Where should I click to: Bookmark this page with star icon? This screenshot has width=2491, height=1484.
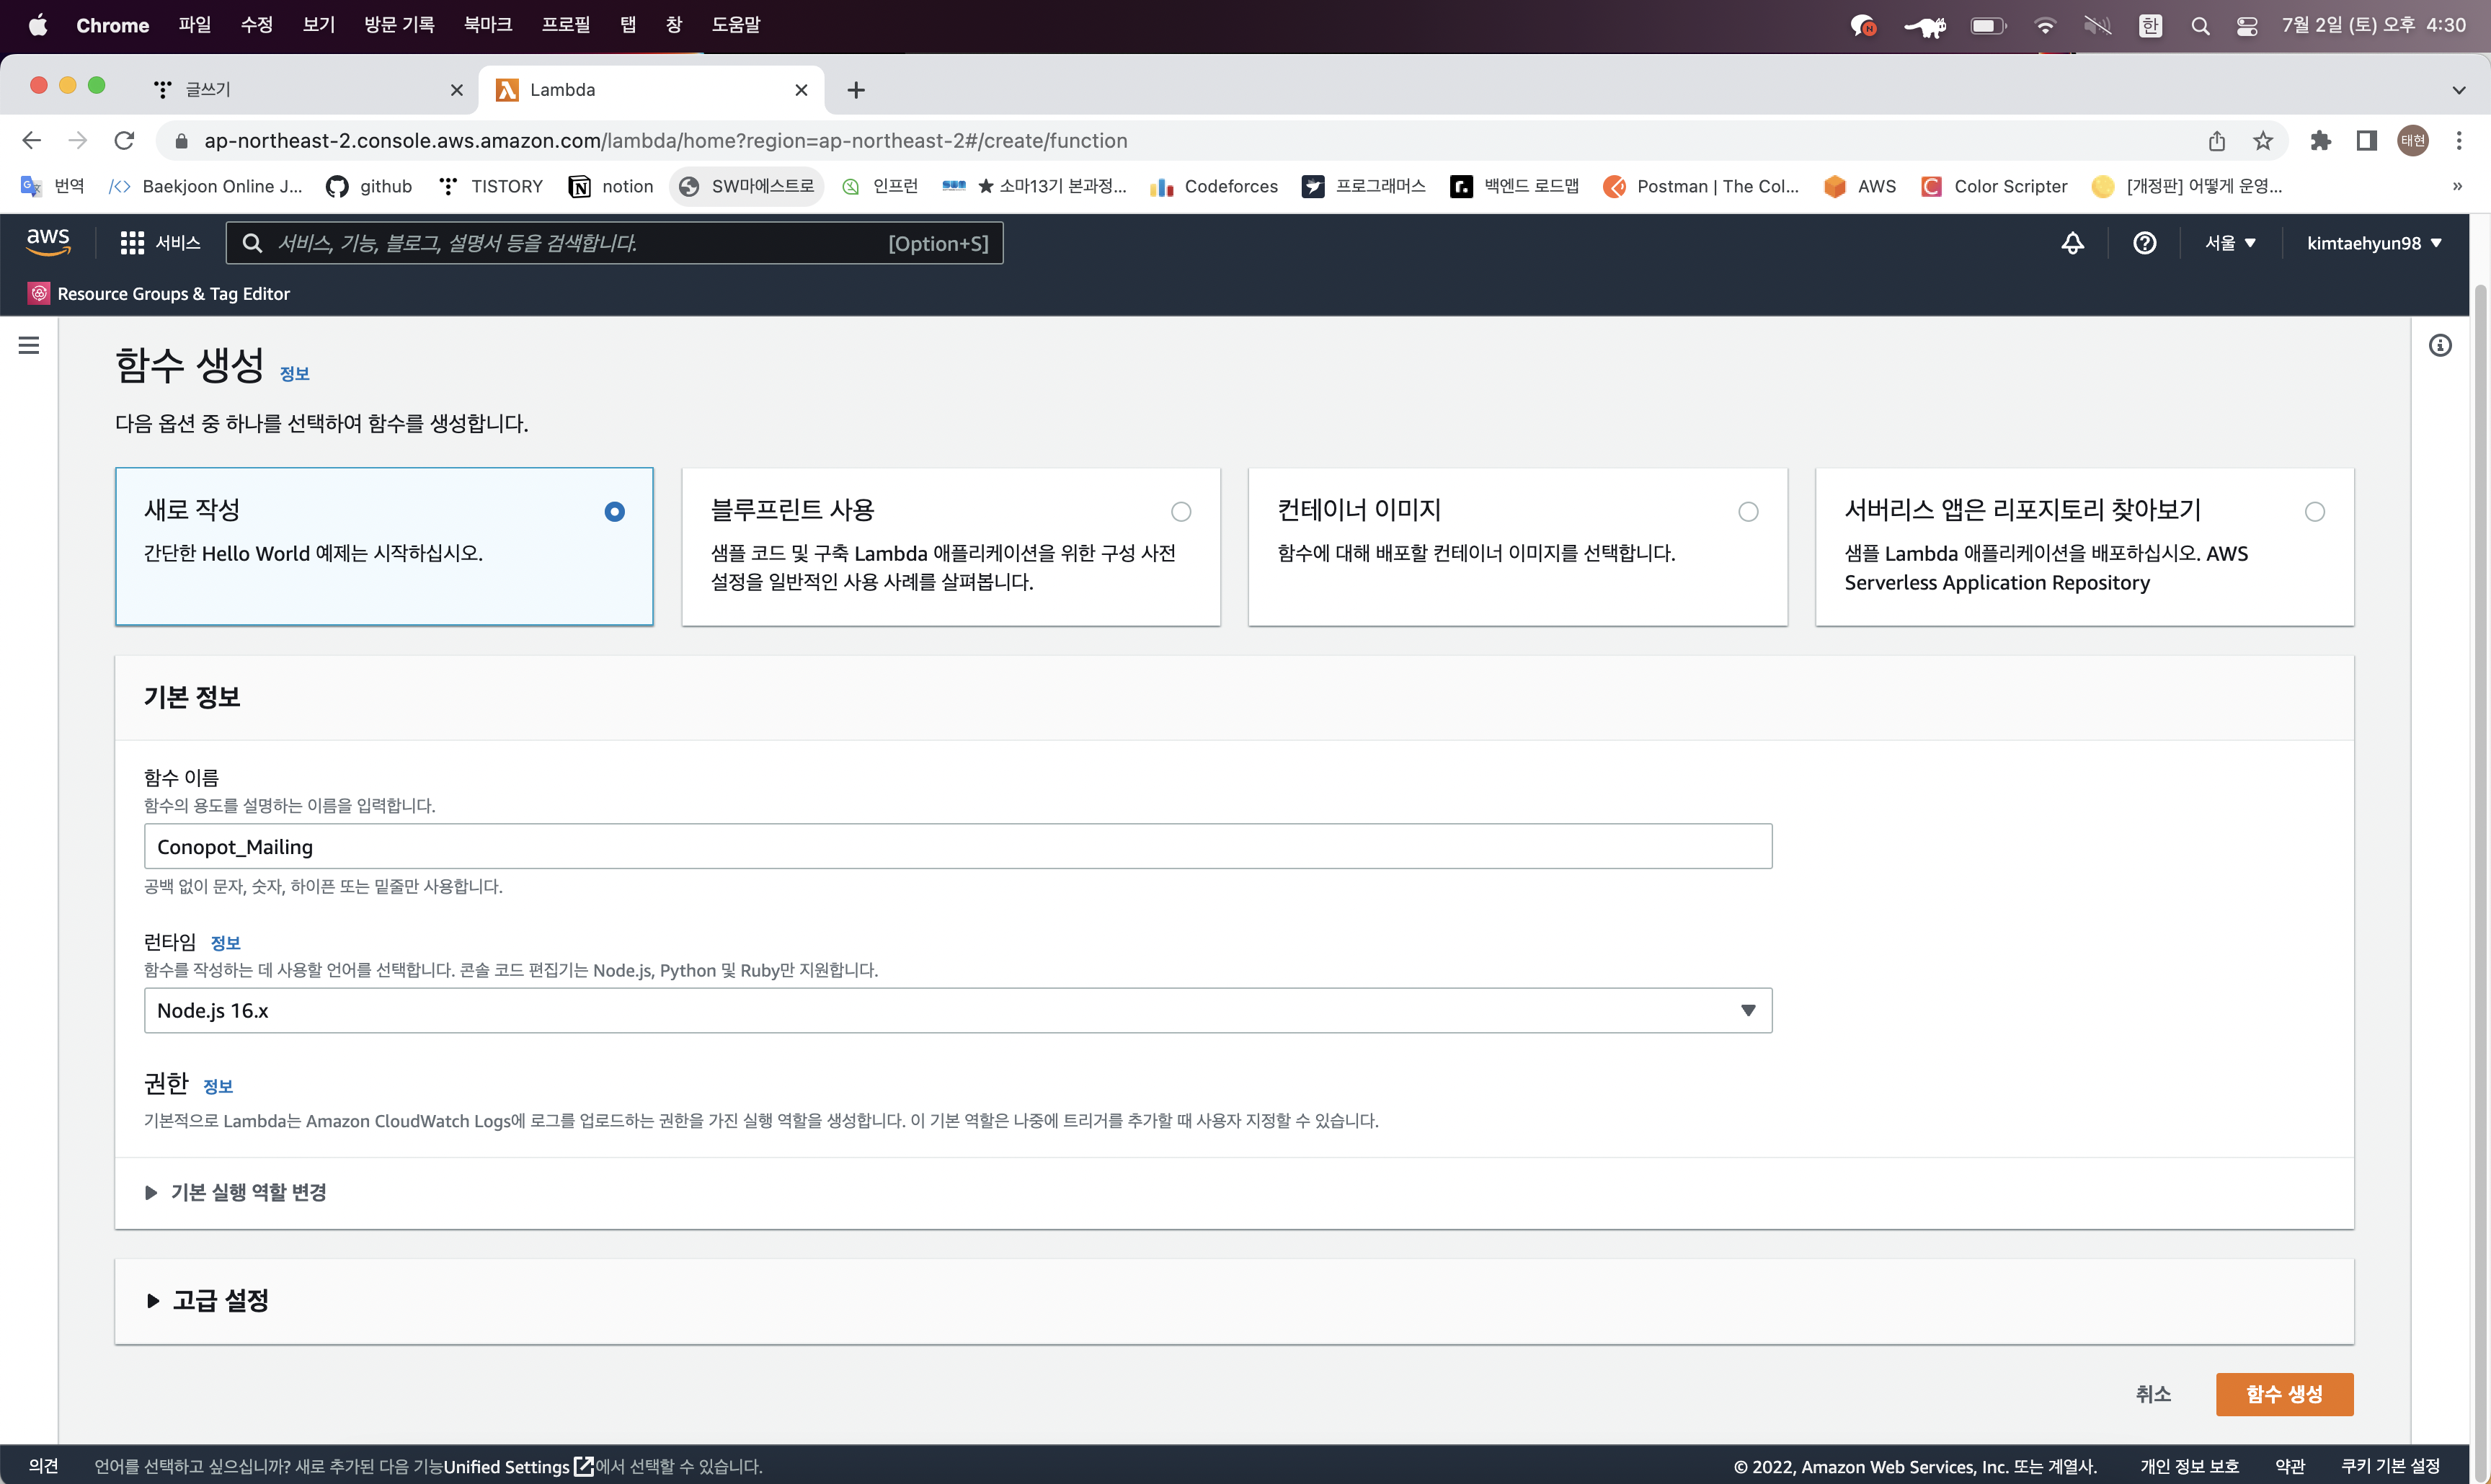coord(2262,141)
